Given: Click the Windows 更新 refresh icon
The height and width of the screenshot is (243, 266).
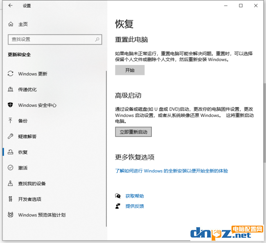Looking at the screenshot, I should coord(11,74).
